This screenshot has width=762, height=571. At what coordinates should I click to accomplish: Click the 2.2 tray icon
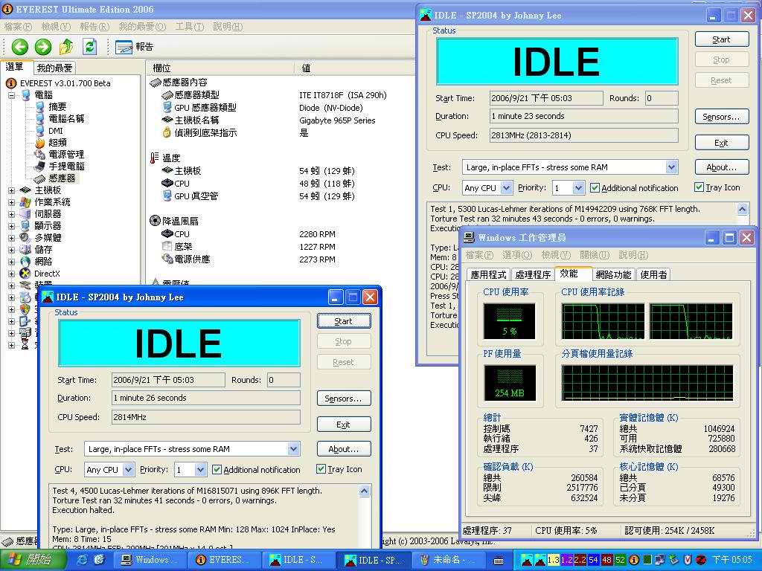[x=580, y=560]
